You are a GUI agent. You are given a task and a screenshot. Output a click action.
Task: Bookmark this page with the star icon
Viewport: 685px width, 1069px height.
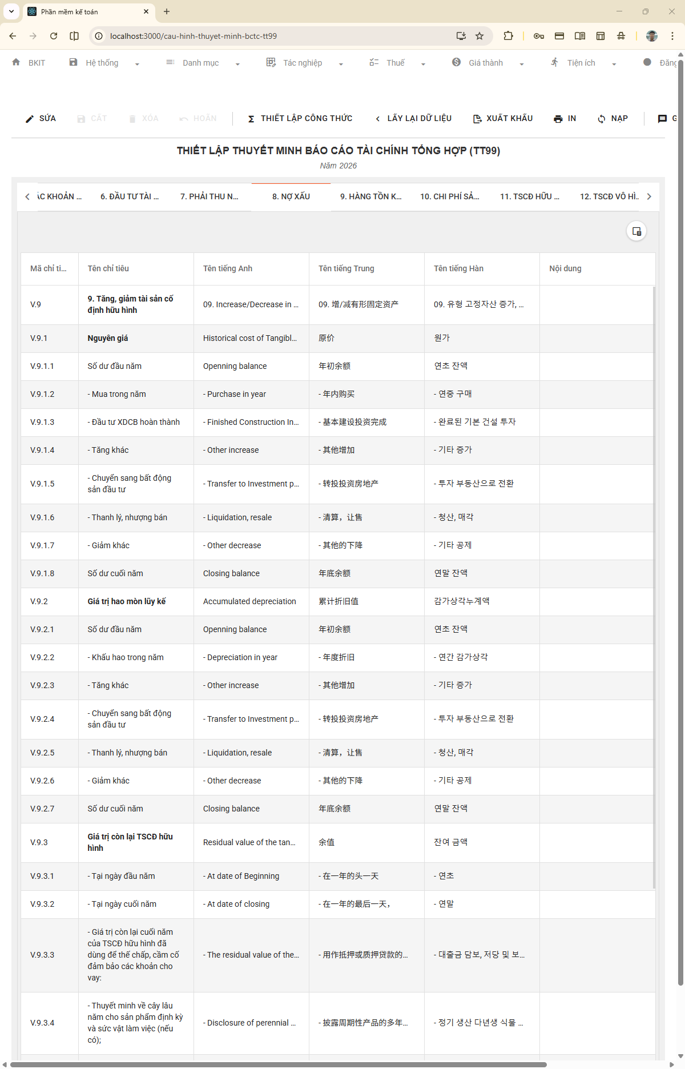tap(479, 36)
